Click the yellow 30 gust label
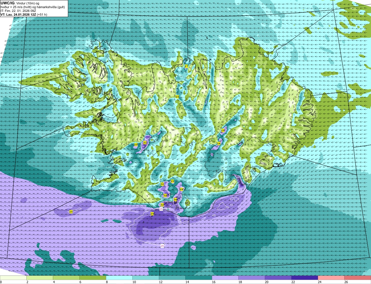The width and height of the screenshot is (371, 284). (x=162, y=184)
